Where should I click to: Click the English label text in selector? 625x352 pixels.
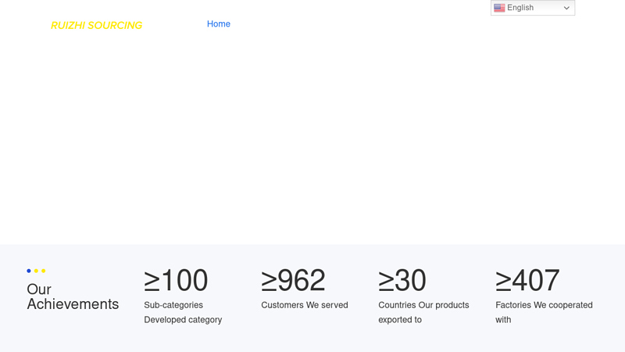click(x=520, y=8)
